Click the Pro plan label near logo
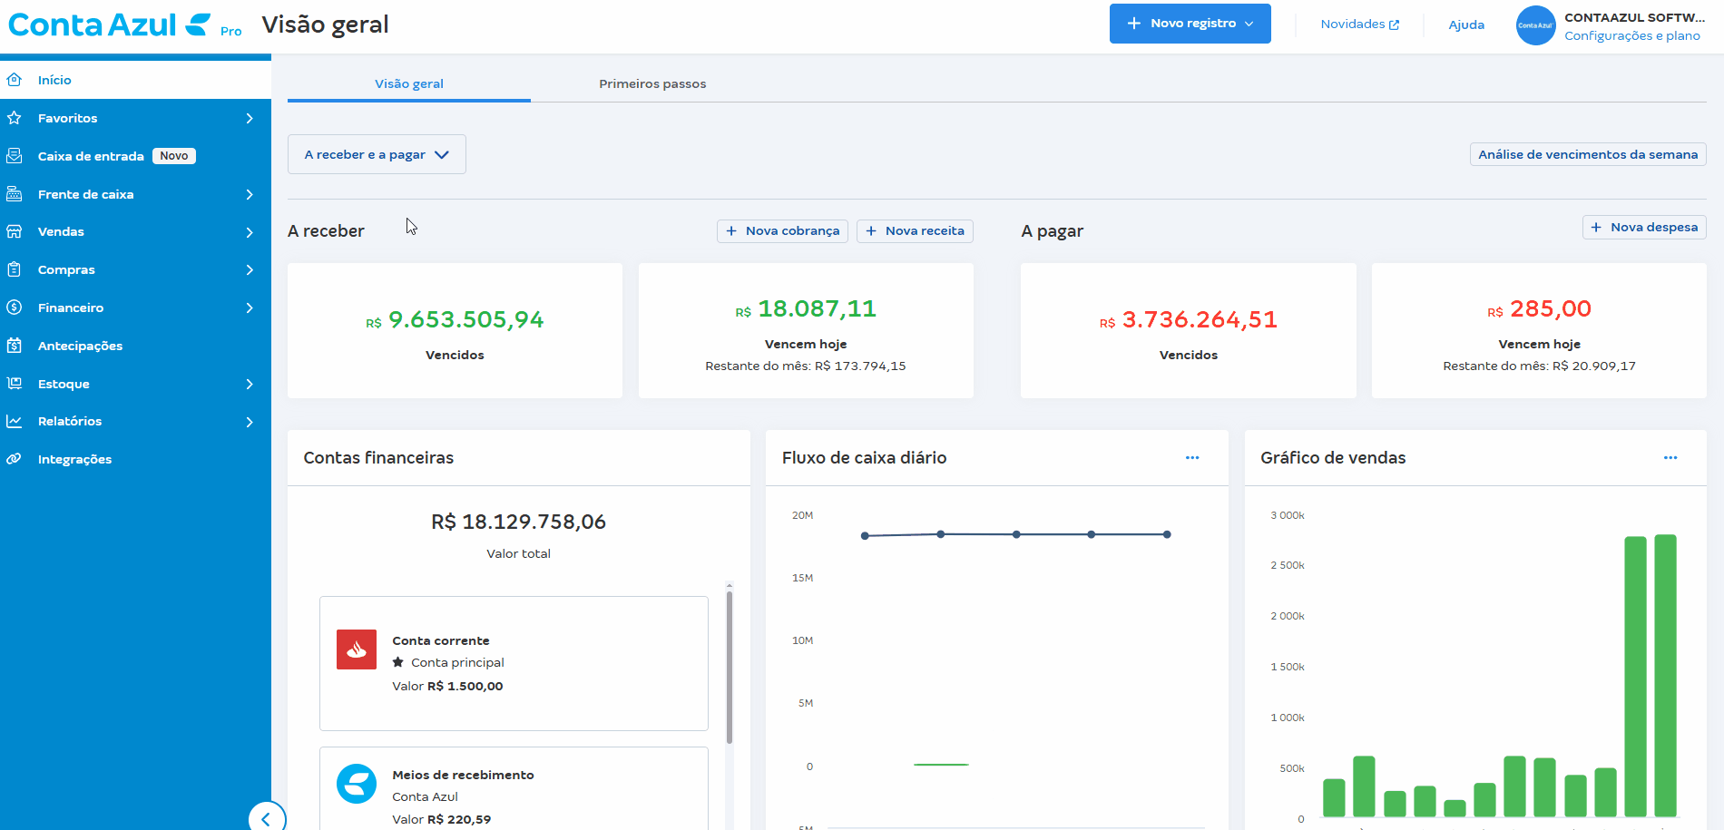The height and width of the screenshot is (830, 1724). tap(231, 31)
